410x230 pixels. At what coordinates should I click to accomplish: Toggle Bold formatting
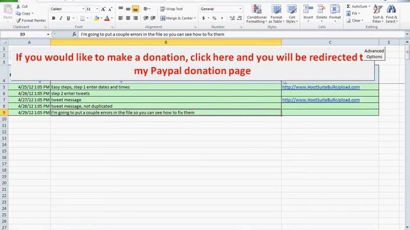54,19
